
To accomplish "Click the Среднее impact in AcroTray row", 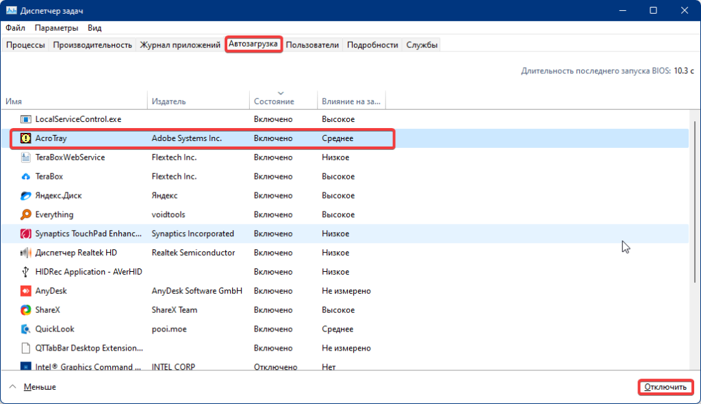I will coord(337,138).
